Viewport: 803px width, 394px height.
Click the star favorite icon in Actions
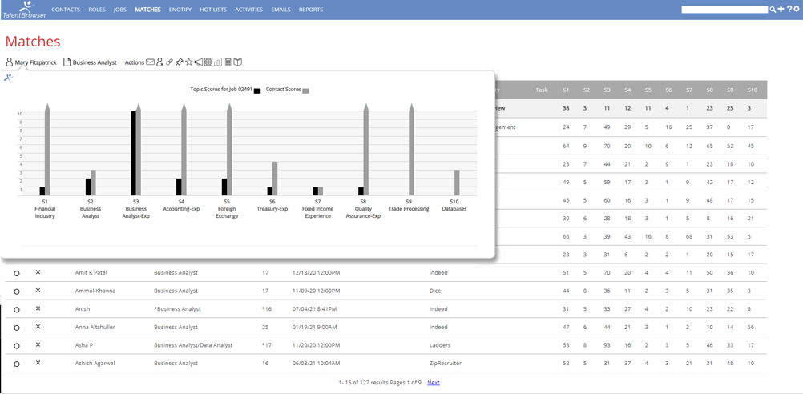point(189,62)
